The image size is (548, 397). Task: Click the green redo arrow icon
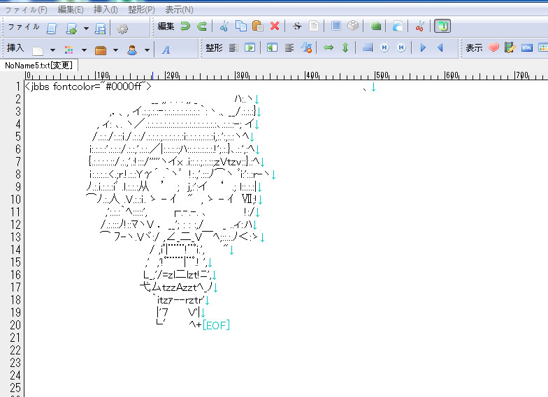[202, 27]
